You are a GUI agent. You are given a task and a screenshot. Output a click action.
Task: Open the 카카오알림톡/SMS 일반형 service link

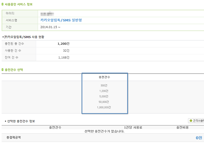coord(61,20)
